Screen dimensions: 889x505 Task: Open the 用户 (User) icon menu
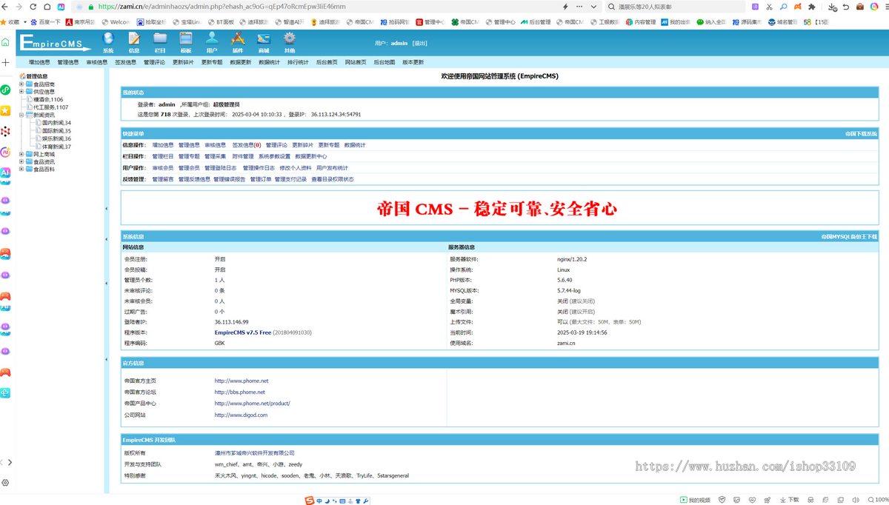click(x=212, y=43)
